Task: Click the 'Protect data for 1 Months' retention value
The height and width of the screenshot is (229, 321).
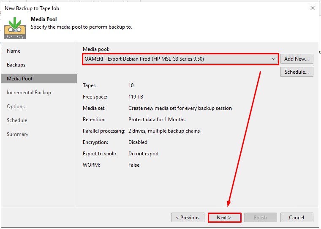Action: click(157, 120)
